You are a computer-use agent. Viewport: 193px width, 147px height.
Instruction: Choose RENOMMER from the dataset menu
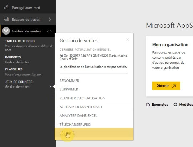pos(70,81)
